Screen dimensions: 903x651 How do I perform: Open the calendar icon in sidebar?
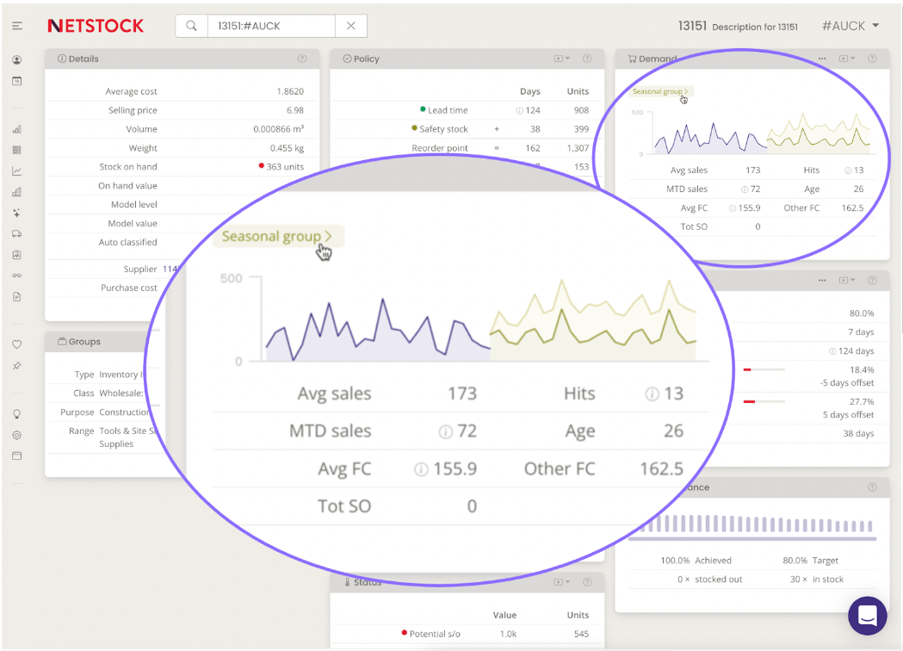tap(17, 81)
